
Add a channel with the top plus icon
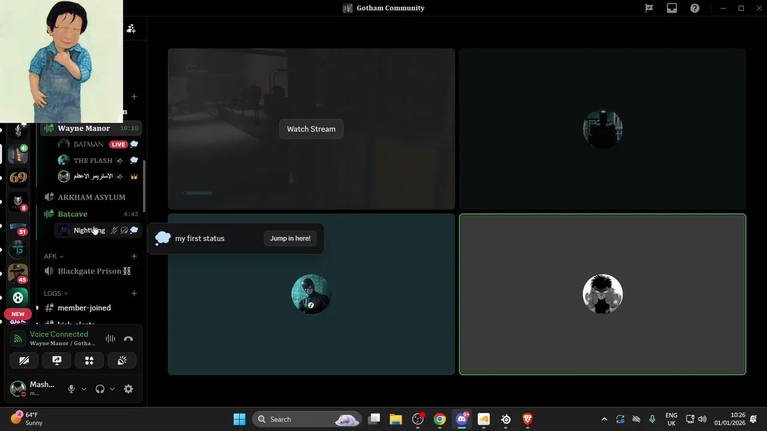tap(134, 96)
